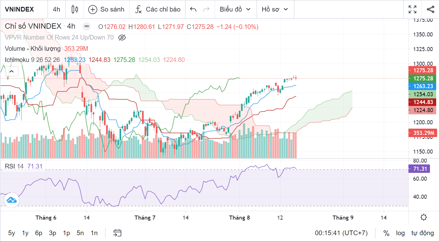
Task: Click the Tháng 6 time axis label
Action: coord(46,217)
